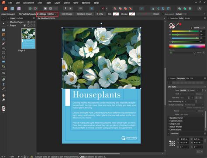Switch to the Preflight tab
This screenshot has height=158, width=207.
click(20, 18)
